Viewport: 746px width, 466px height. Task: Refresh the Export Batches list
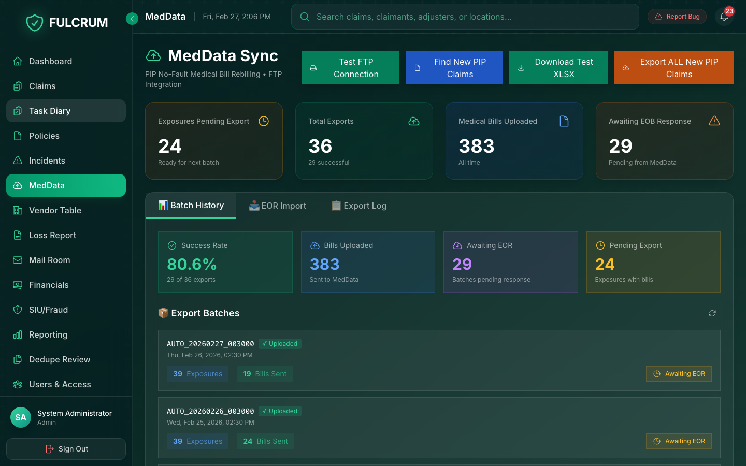pos(712,313)
